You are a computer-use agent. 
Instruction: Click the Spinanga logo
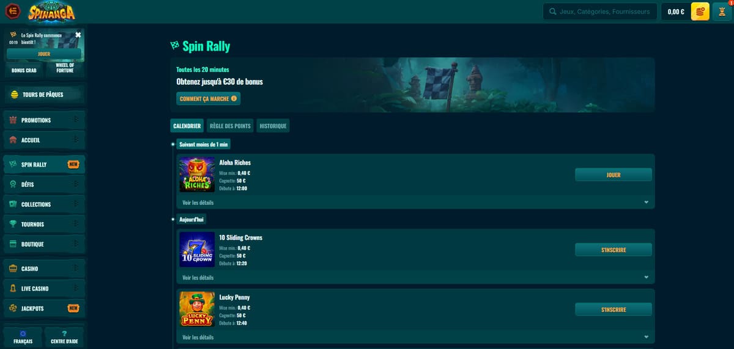pos(52,12)
